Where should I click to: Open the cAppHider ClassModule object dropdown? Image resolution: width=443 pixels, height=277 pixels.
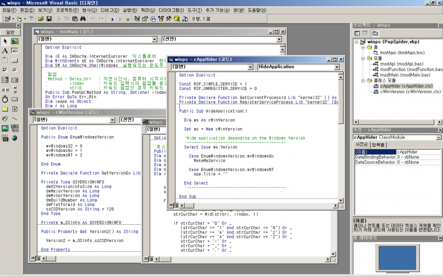pyautogui.click(x=439, y=137)
